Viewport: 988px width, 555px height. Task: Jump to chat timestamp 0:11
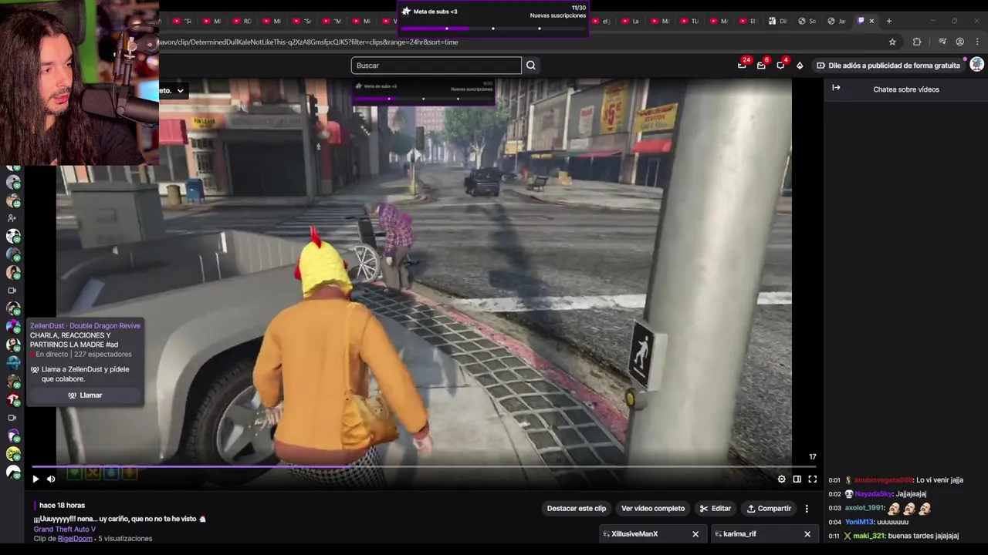click(x=834, y=536)
